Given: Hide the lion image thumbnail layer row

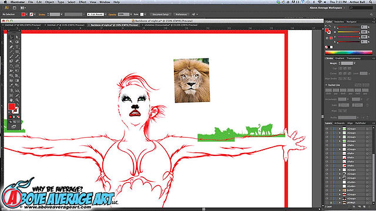Looking at the screenshot, I should (327, 190).
